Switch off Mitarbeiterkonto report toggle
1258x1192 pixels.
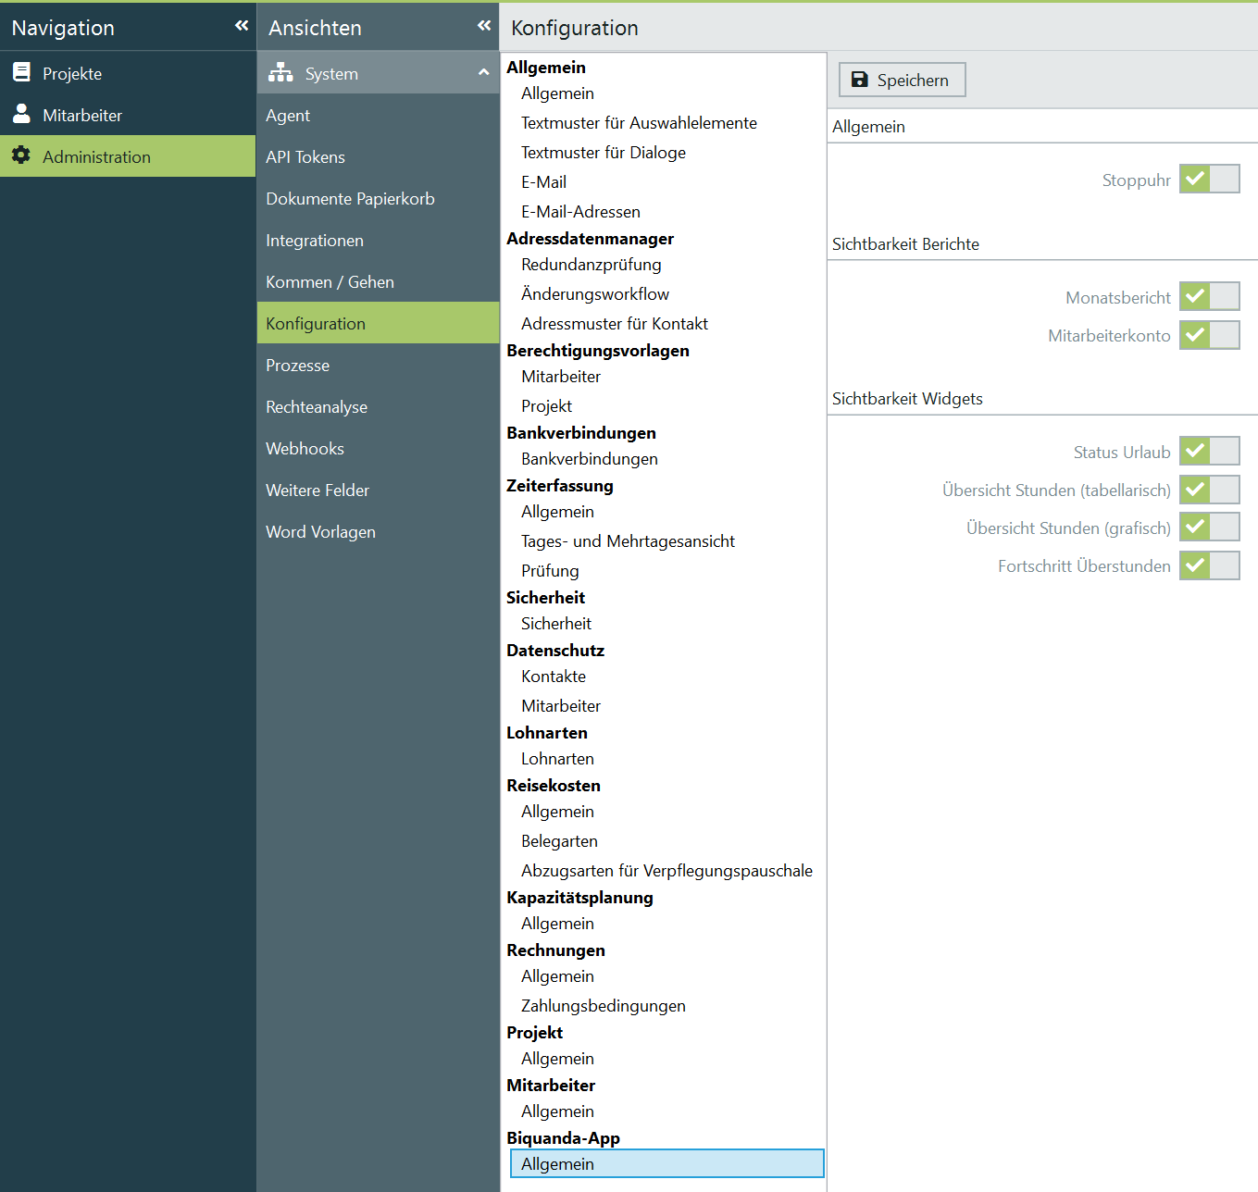click(x=1209, y=335)
